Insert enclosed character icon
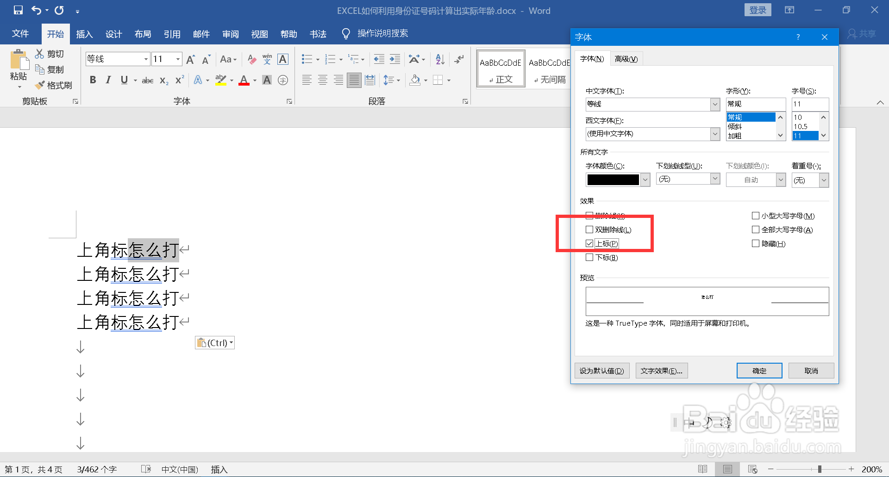 pos(283,80)
